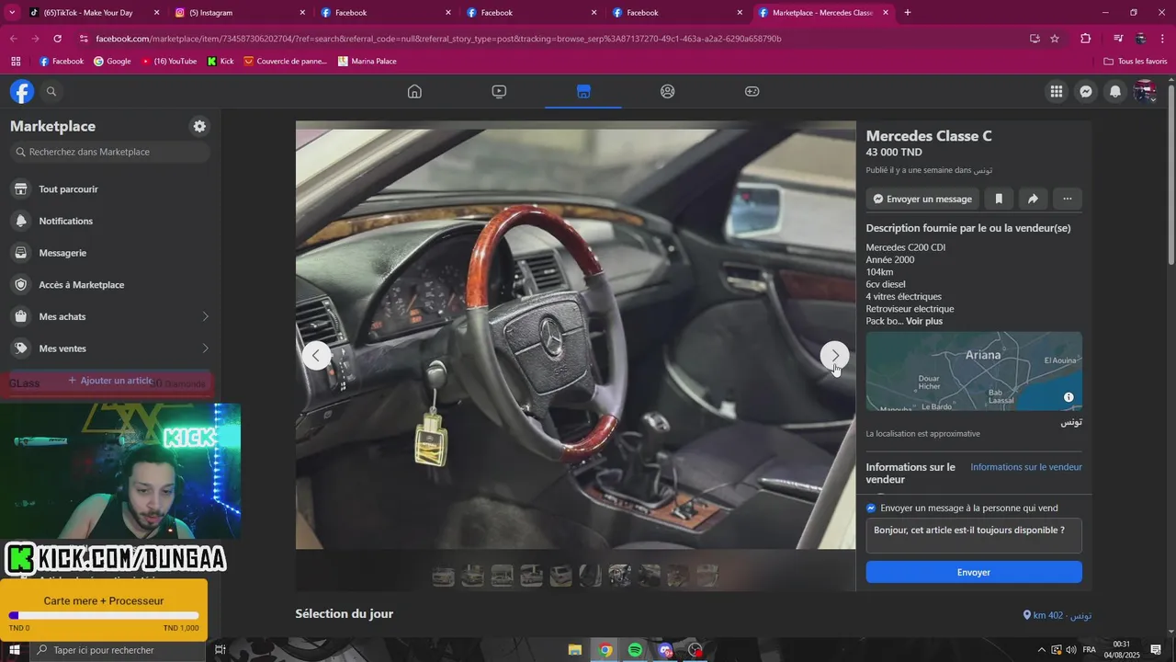The height and width of the screenshot is (662, 1176).
Task: Open the Gaming icon in top nav
Action: tap(752, 91)
